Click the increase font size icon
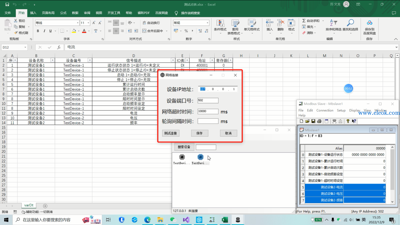The width and height of the screenshot is (400, 225). point(94,23)
